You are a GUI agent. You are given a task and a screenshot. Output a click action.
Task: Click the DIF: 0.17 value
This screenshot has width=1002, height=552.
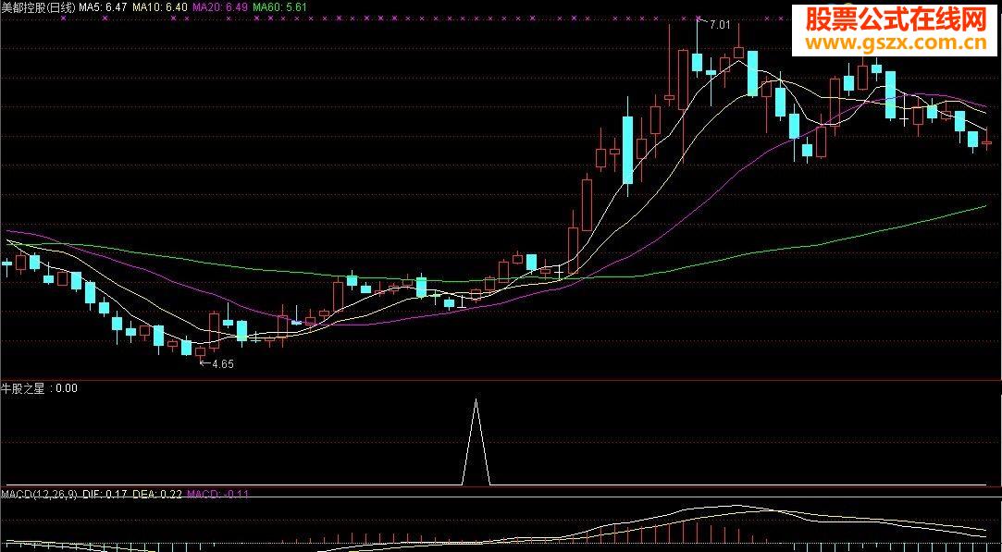coord(105,493)
